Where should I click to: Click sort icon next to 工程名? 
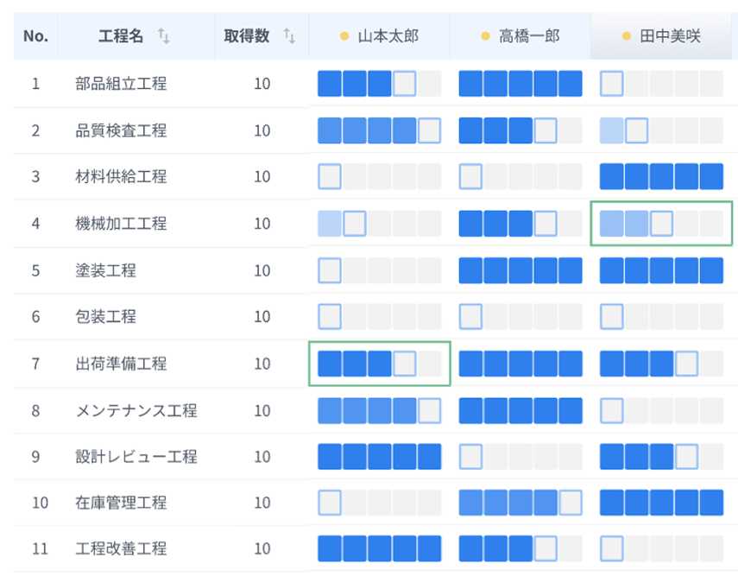point(164,36)
